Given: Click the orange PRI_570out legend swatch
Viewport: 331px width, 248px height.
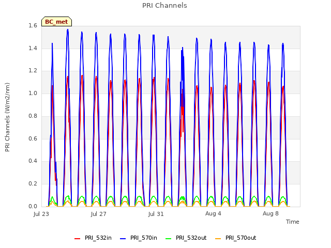Looking at the screenshot, I should (x=218, y=239).
